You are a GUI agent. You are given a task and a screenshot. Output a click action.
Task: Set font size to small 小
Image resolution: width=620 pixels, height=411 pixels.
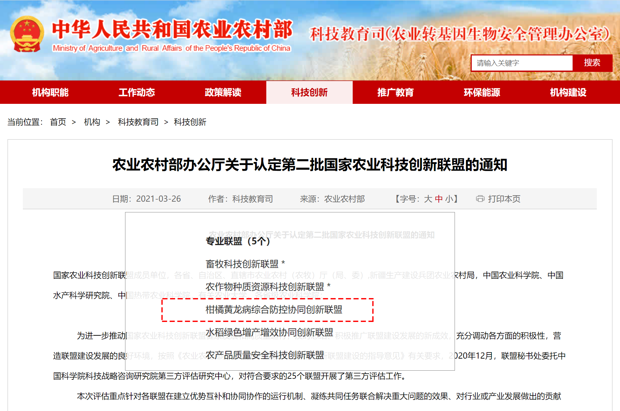449,199
